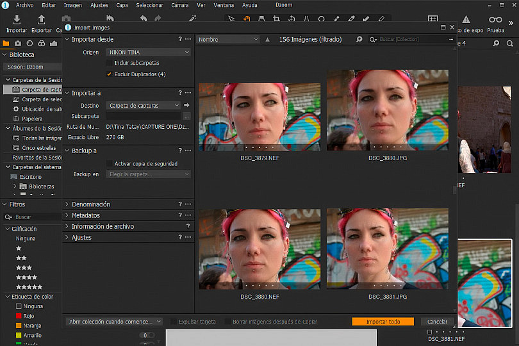Click the camera capture tool tab

[x=18, y=43]
